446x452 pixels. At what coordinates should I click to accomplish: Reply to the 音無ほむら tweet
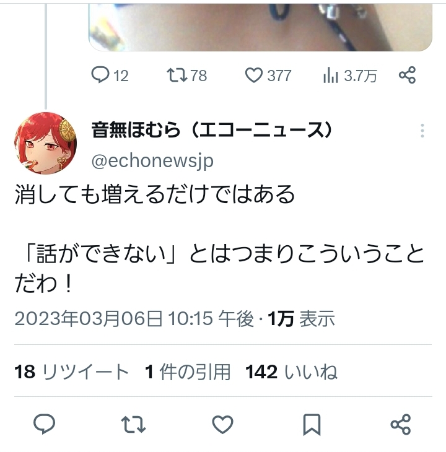[45, 424]
